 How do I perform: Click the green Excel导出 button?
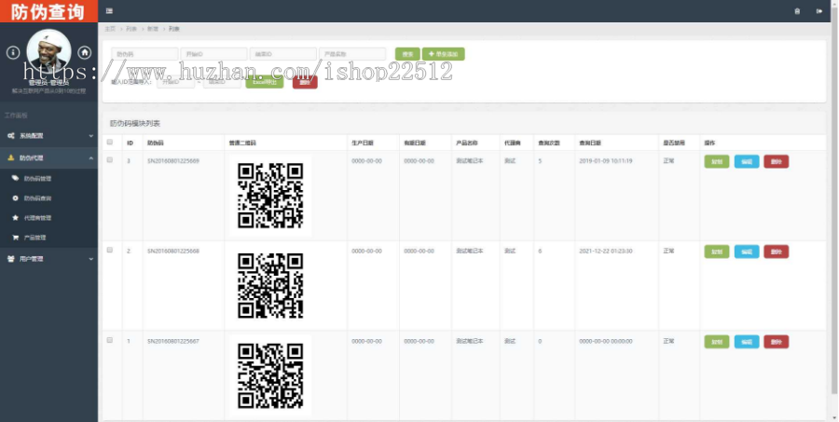265,82
